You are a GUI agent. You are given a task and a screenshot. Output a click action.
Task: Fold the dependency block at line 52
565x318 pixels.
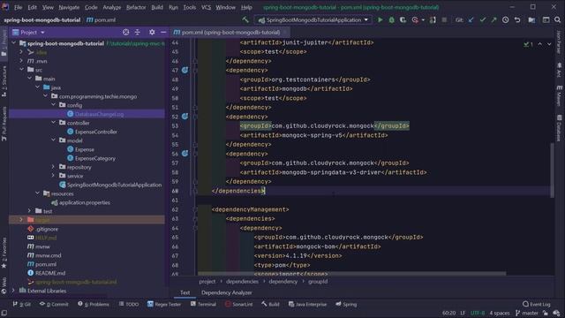[x=195, y=117]
